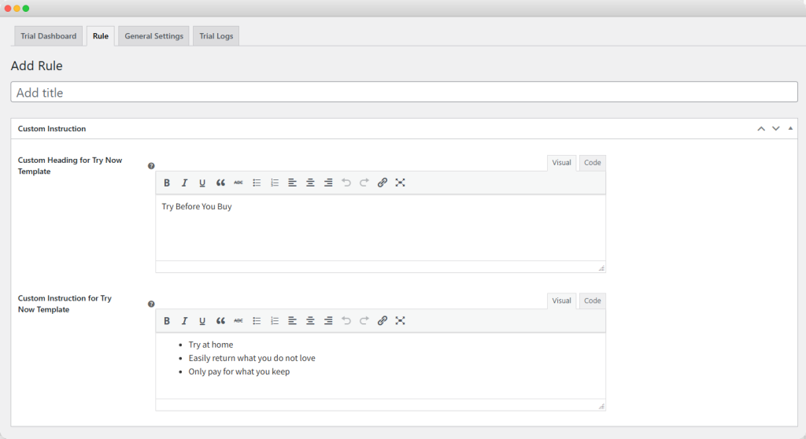This screenshot has width=806, height=439.
Task: Toggle Italic in Custom Heading editor toolbar
Action: click(184, 183)
